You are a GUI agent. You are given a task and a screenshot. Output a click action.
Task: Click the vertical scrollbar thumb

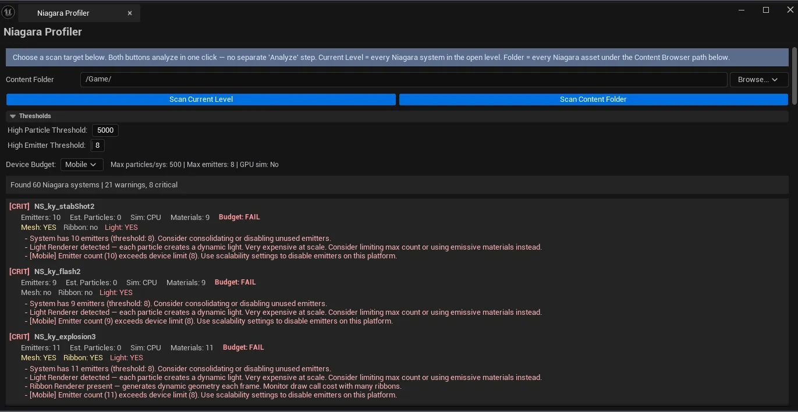tap(794, 76)
